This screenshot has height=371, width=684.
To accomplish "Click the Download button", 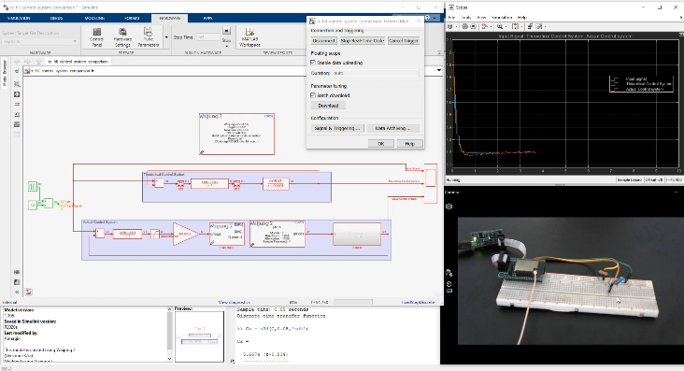I will click(328, 106).
